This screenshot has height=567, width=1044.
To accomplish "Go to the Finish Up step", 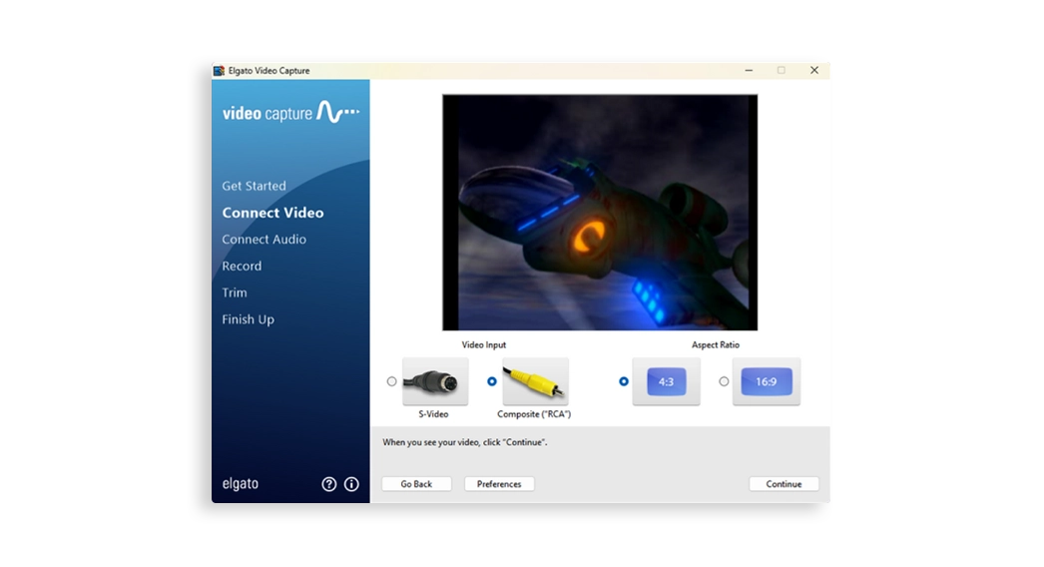I will point(249,319).
